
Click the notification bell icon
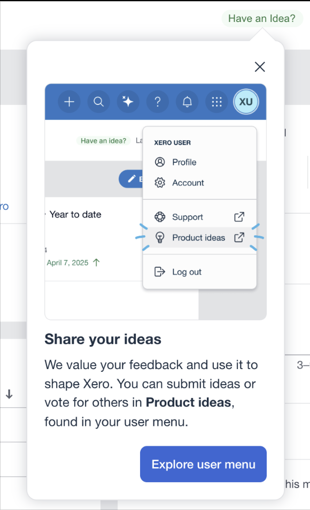187,102
